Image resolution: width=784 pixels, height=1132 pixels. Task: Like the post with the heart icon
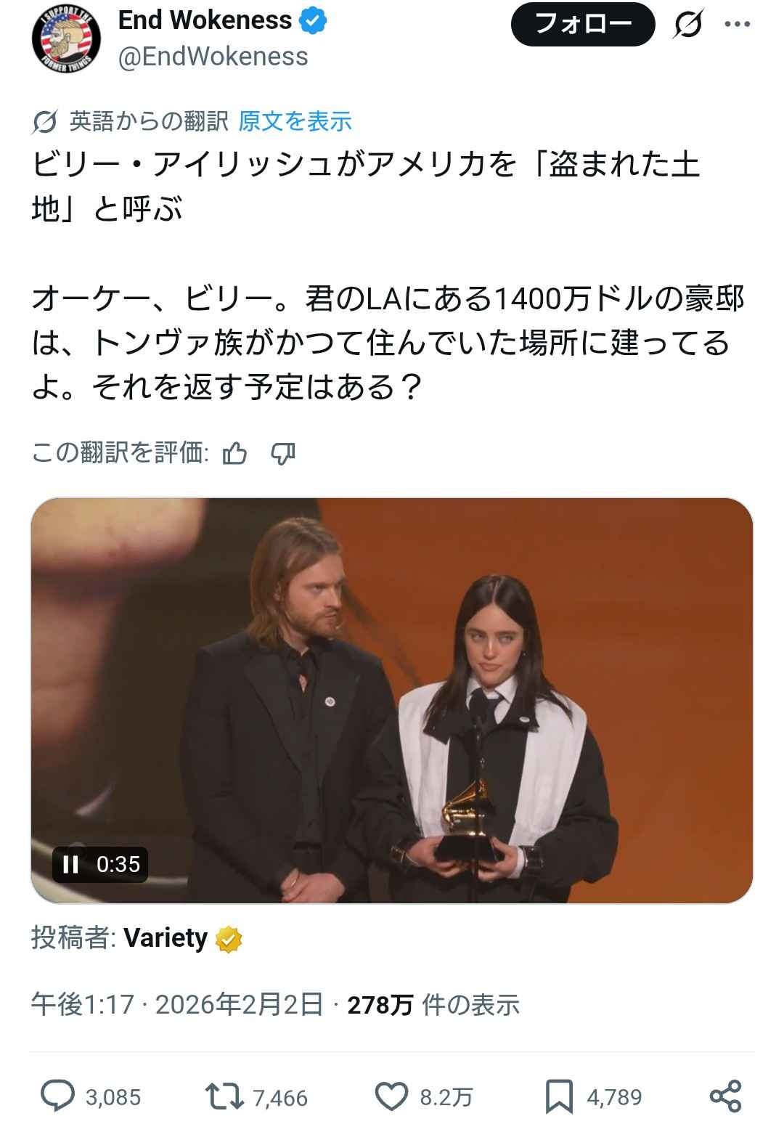click(392, 1096)
